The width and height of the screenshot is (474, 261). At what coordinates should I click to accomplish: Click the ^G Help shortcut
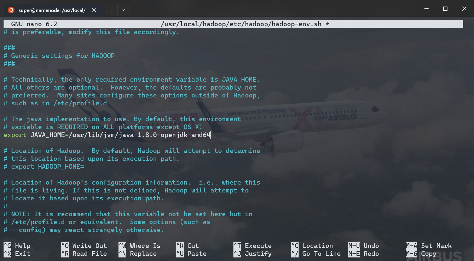(x=17, y=246)
